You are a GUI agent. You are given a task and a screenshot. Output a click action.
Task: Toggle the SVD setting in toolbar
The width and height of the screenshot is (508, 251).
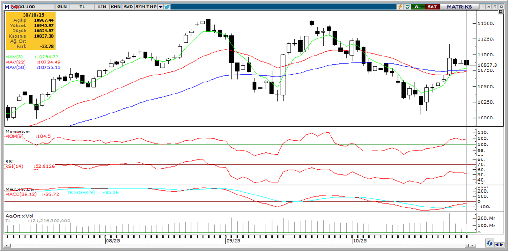coord(127,7)
